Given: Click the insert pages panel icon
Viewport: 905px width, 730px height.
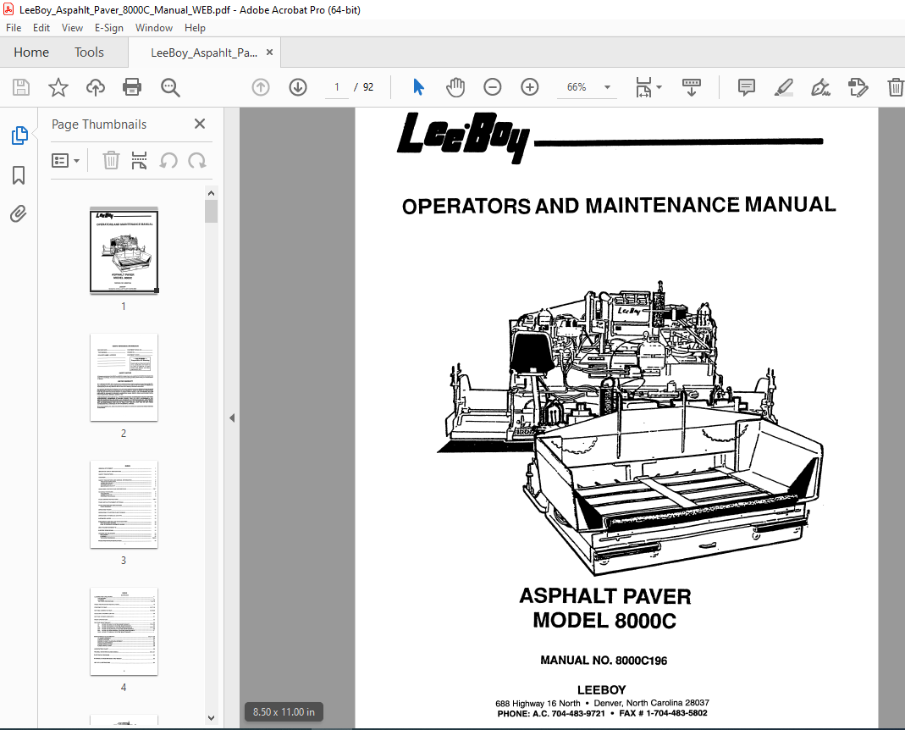Looking at the screenshot, I should tap(139, 161).
